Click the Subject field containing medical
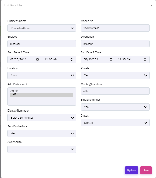The width and height of the screenshot is (156, 178). click(x=42, y=44)
